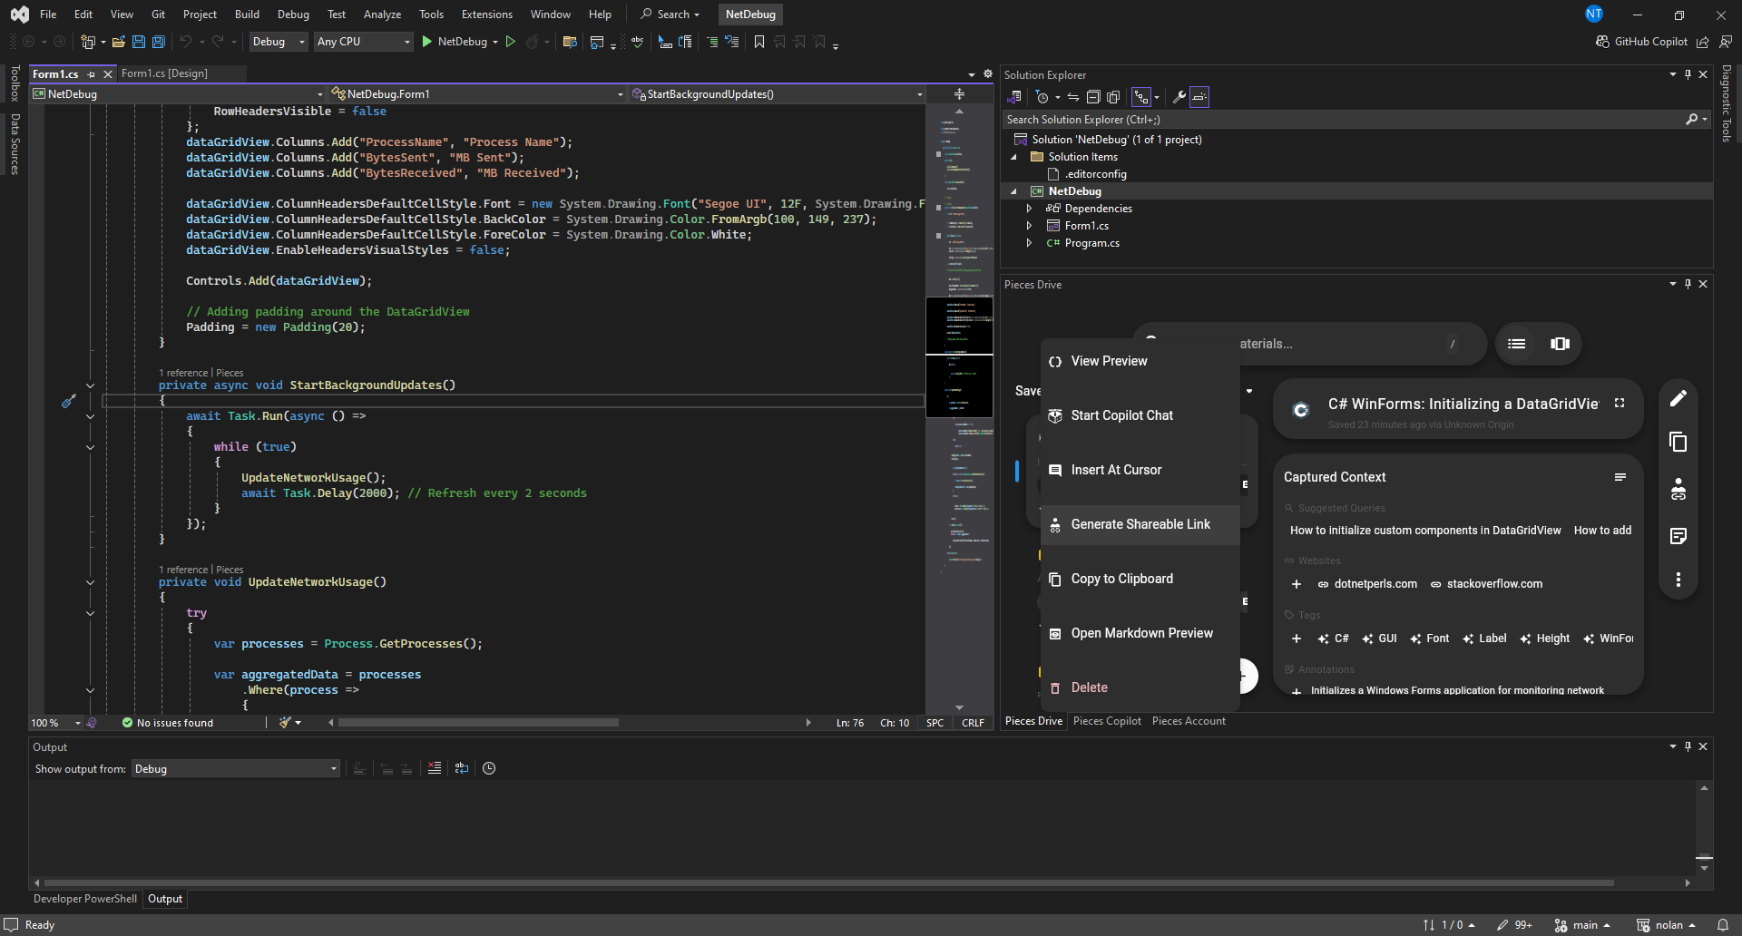This screenshot has height=936, width=1742.
Task: Click the annotations note icon in Pieces rail
Action: [1678, 536]
